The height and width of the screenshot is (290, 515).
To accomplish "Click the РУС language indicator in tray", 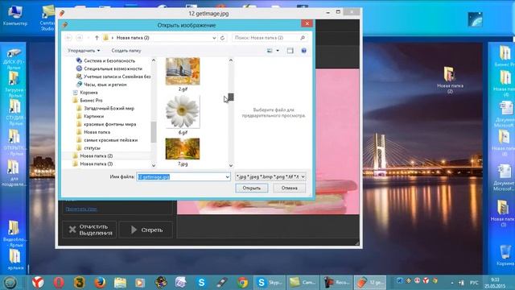I will pyautogui.click(x=474, y=283).
